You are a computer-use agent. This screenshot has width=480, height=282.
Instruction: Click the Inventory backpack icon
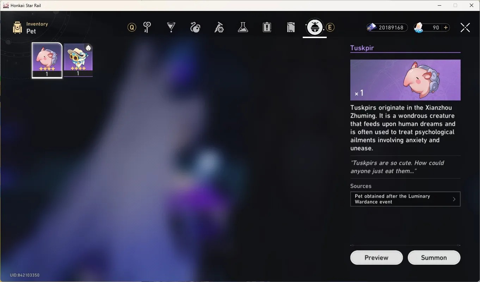coord(17,27)
